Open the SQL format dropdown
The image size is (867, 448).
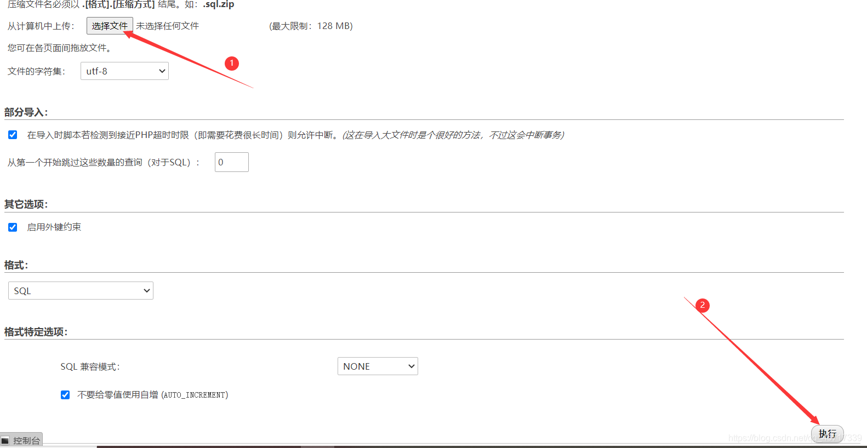81,291
